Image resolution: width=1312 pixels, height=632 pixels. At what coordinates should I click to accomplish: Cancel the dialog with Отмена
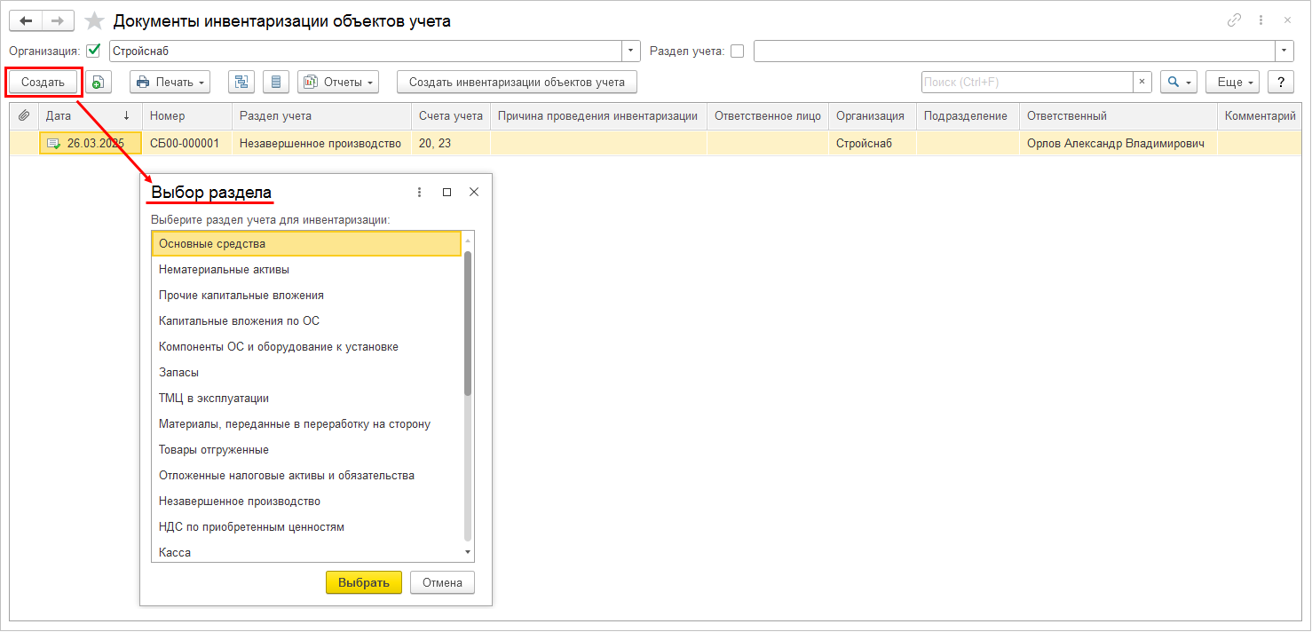(442, 582)
